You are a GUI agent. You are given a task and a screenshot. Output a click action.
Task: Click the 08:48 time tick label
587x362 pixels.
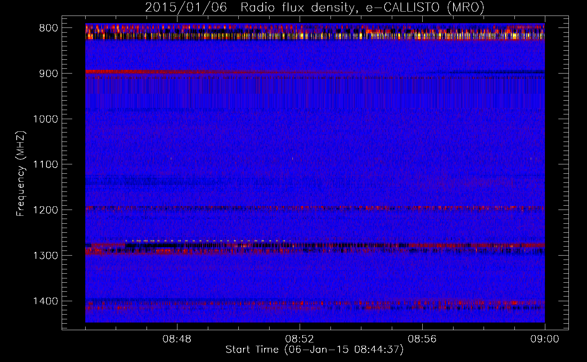pos(177,339)
